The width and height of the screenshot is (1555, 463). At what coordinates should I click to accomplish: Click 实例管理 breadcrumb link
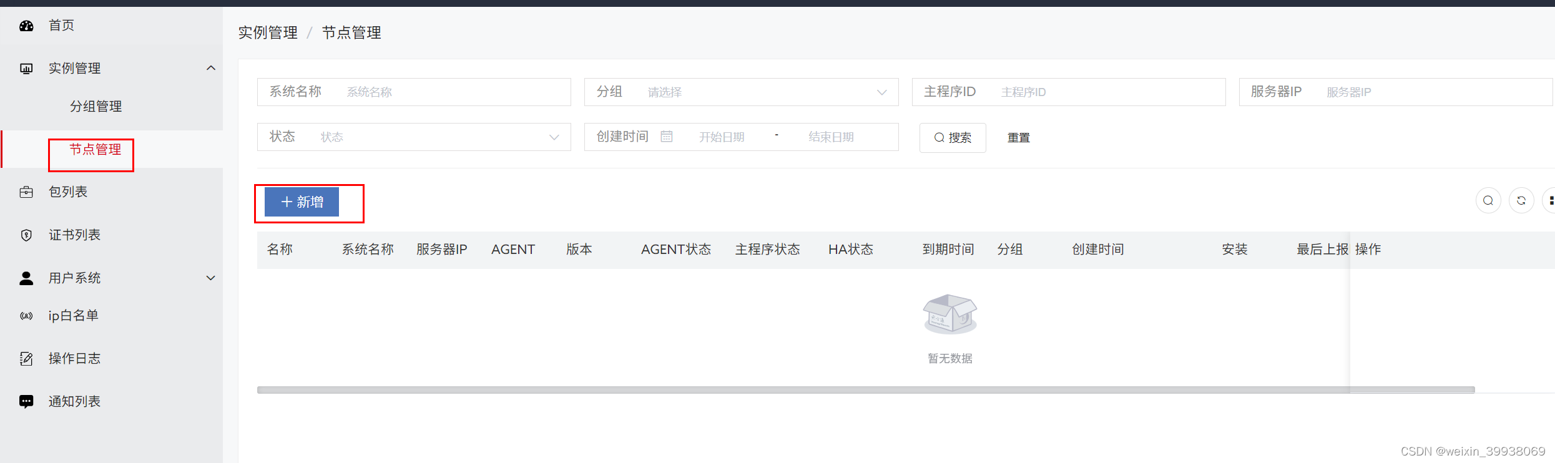pos(268,33)
